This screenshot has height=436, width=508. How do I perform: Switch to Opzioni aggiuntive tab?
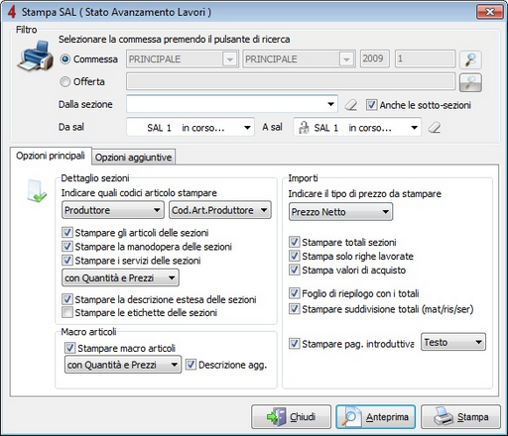point(133,158)
